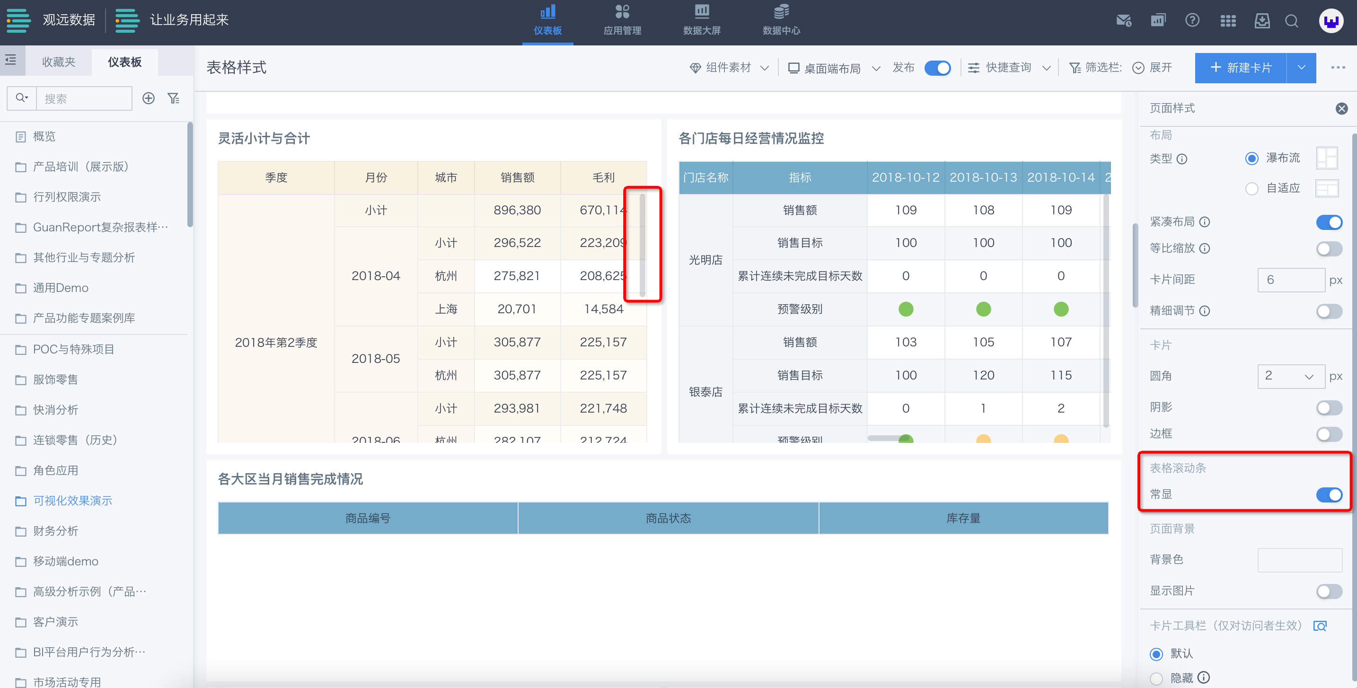Viewport: 1357px width, 688px height.
Task: Click the 筛选栏 filter icon
Action: (x=1075, y=68)
